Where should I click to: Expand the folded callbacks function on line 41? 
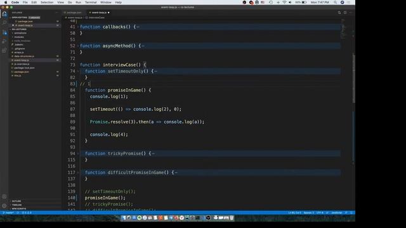point(77,27)
